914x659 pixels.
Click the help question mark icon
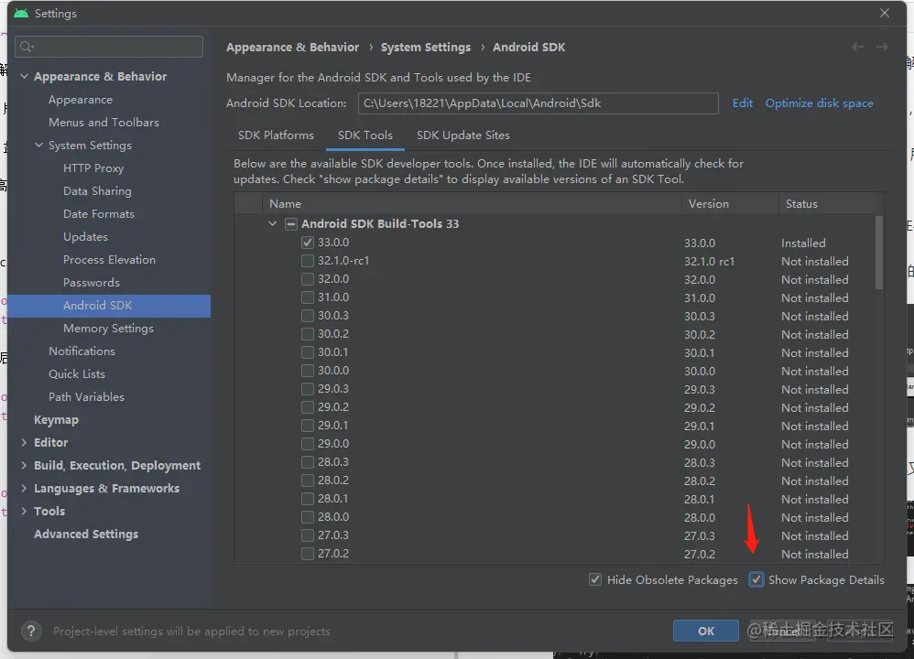31,631
